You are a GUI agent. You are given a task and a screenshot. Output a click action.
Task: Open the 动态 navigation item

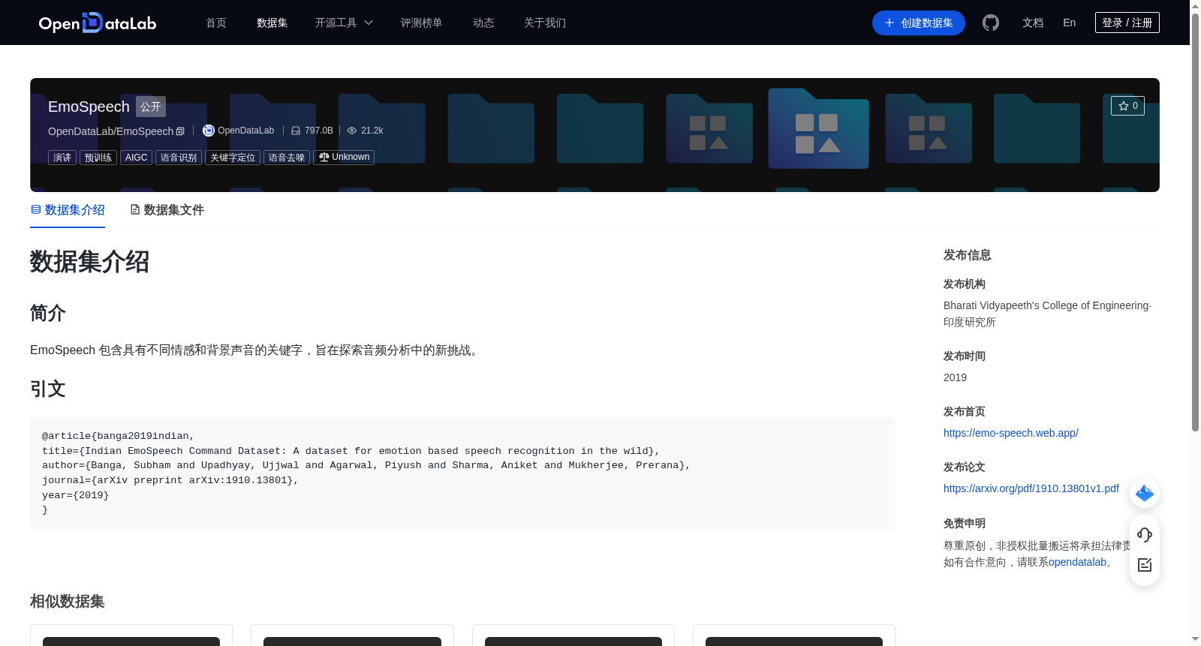pyautogui.click(x=483, y=23)
